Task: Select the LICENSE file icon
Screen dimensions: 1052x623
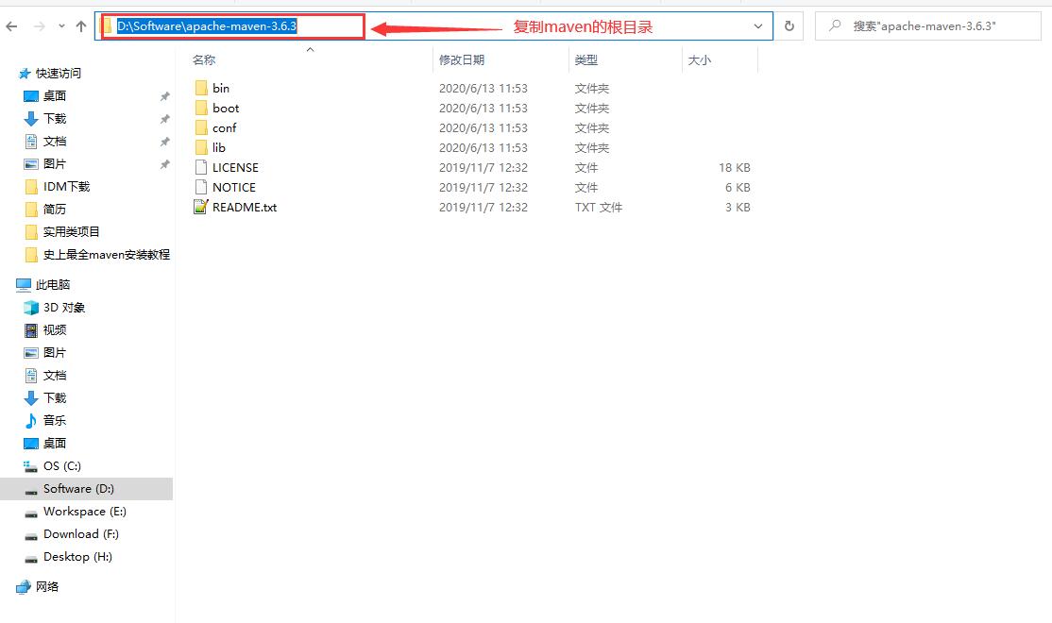Action: click(201, 167)
